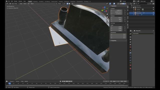Switch to the Layout workspace tab
160x90 pixels.
[30, 1]
